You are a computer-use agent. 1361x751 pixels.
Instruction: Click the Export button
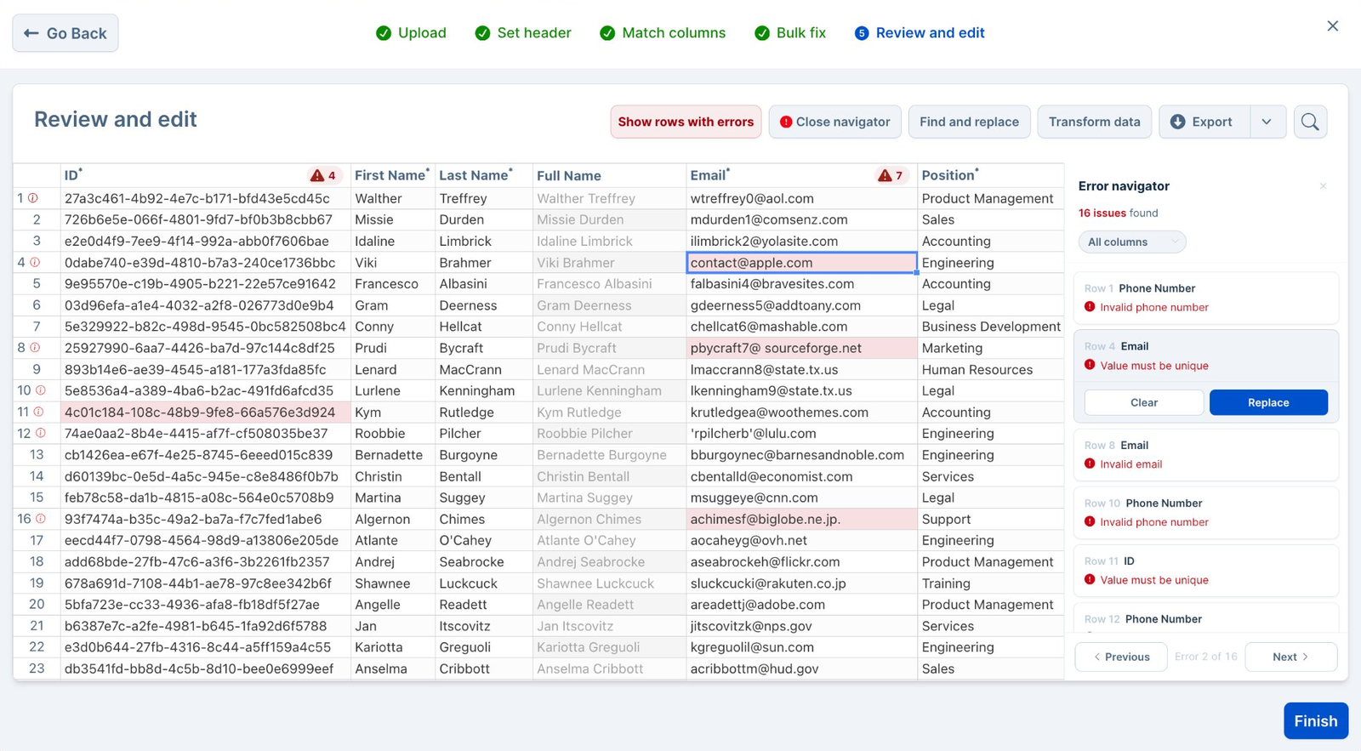click(1204, 122)
